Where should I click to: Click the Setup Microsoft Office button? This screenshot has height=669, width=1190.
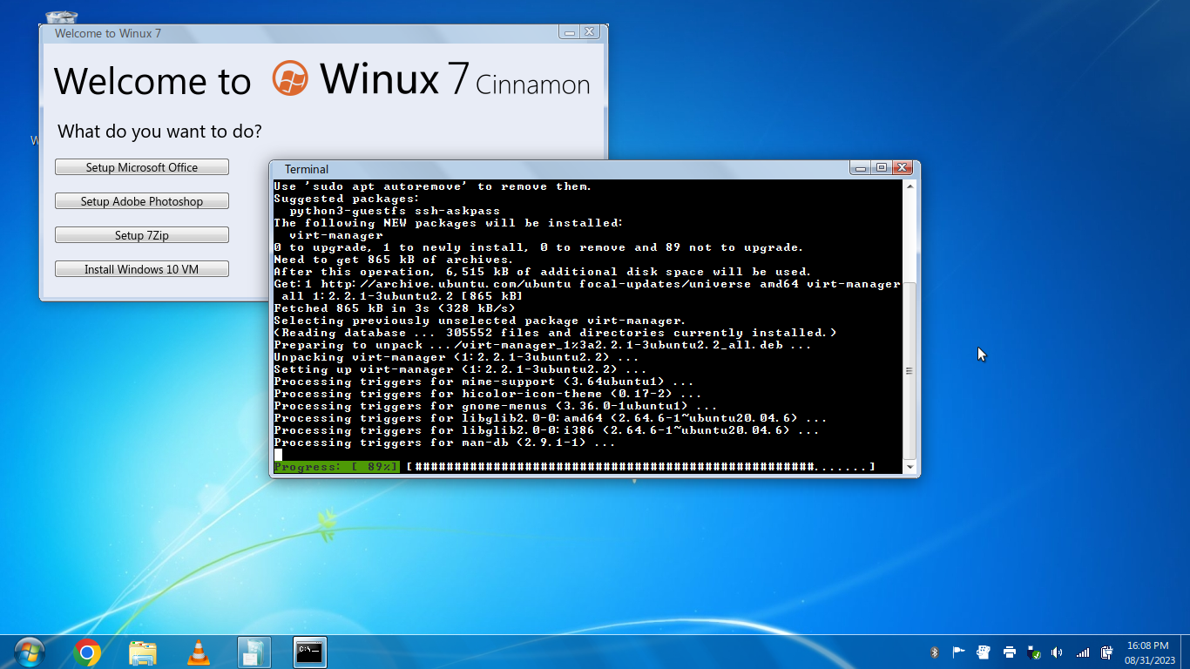tap(142, 167)
